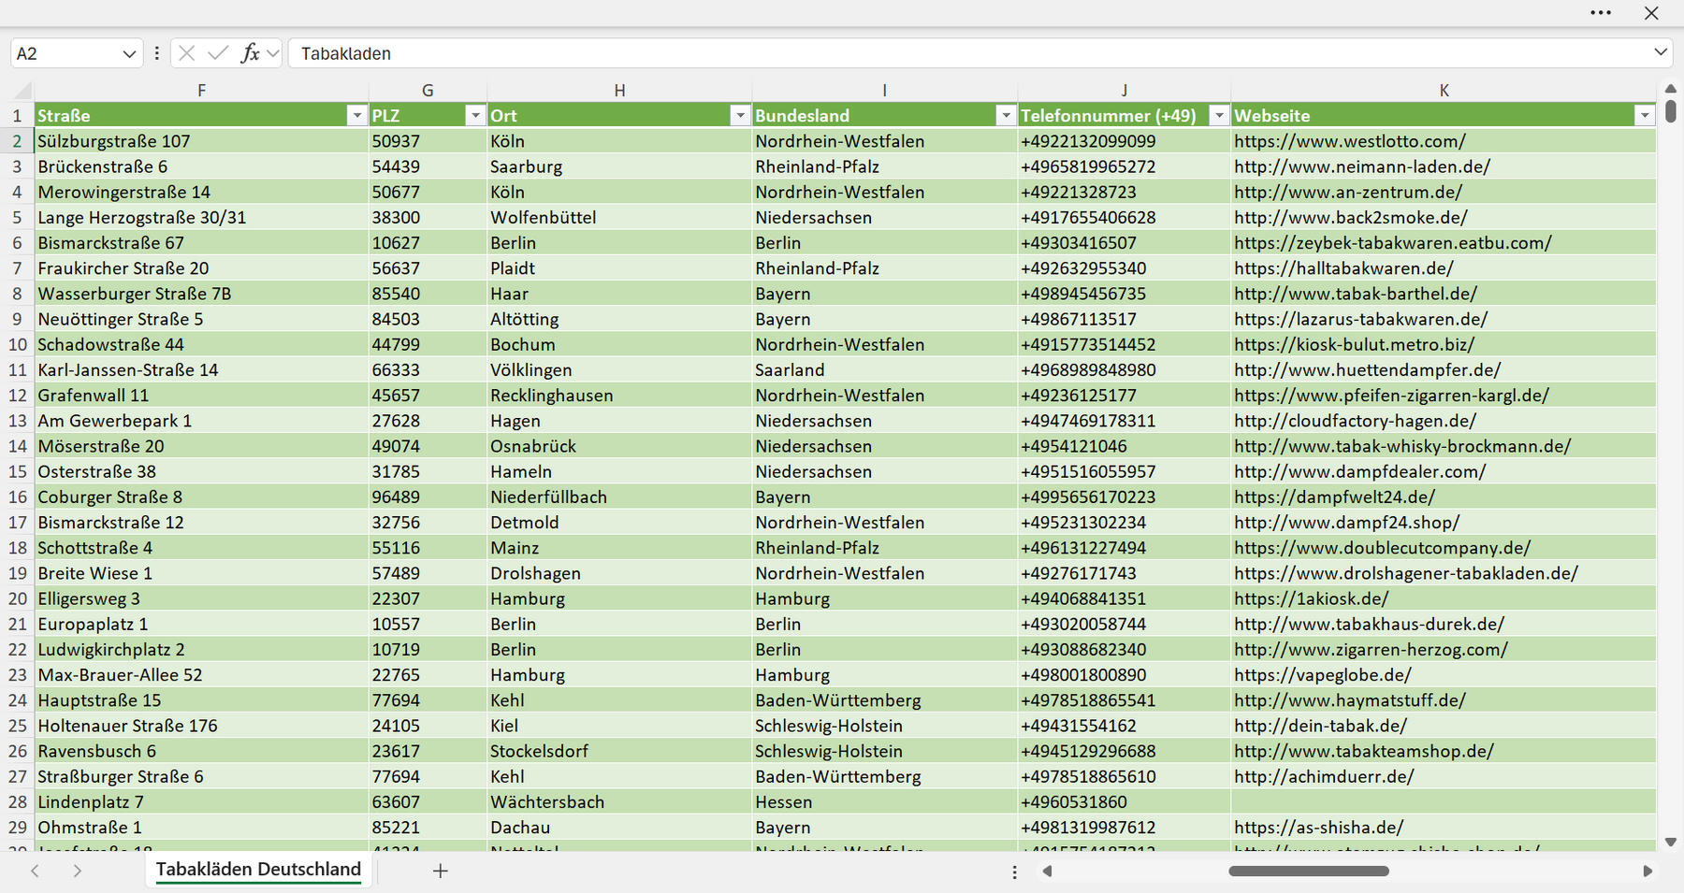Open the Name Box dropdown arrow
The image size is (1684, 893).
[x=129, y=54]
